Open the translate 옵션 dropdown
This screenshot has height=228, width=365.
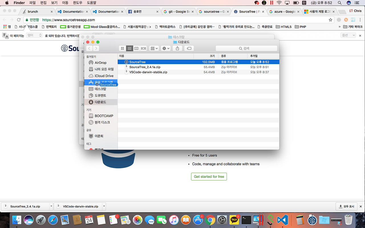(348, 35)
